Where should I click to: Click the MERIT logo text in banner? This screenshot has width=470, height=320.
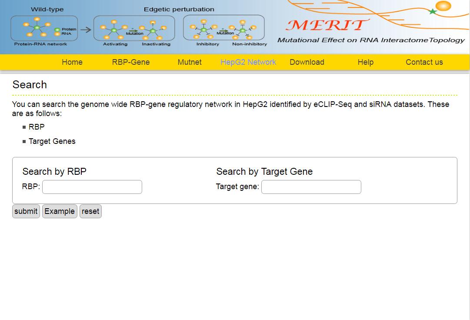tap(326, 25)
